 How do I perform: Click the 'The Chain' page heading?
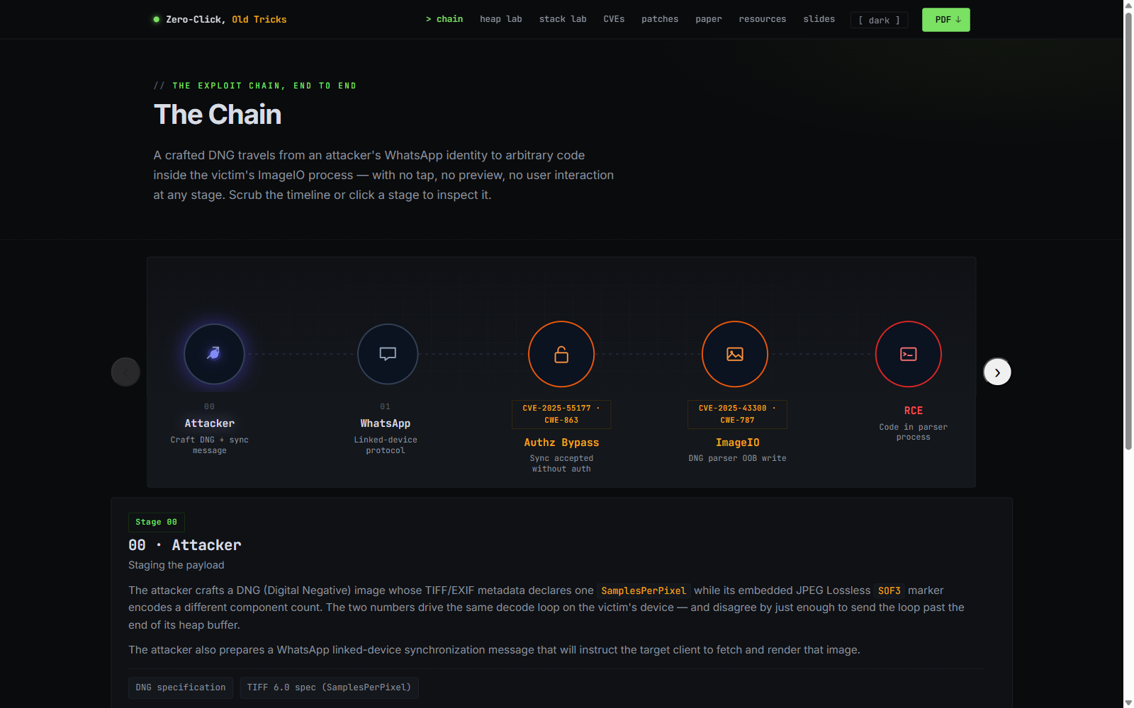tap(218, 115)
